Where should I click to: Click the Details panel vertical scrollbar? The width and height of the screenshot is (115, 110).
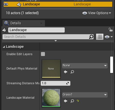(x=112, y=65)
